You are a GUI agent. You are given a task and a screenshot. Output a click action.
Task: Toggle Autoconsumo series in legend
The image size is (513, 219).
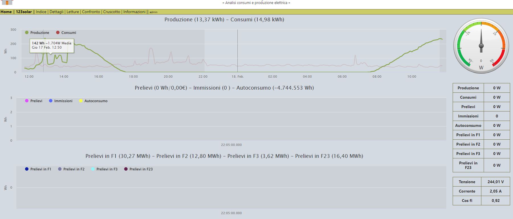pyautogui.click(x=93, y=101)
